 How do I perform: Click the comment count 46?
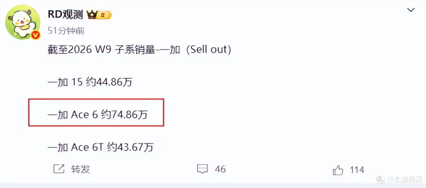click(220, 169)
